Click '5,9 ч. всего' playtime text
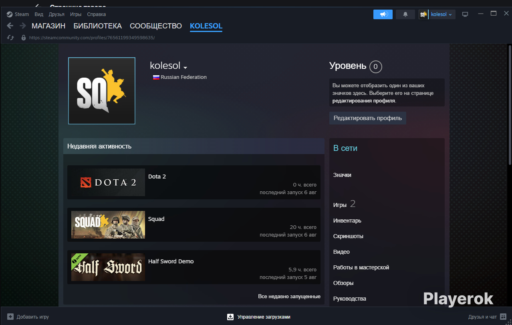This screenshot has width=512, height=325. click(x=302, y=270)
